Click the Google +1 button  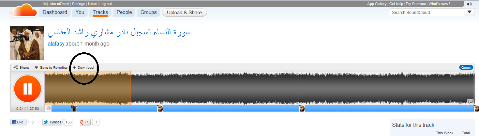[x=85, y=122]
